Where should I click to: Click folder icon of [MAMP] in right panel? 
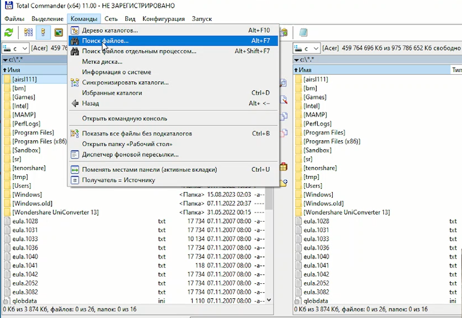(x=298, y=114)
